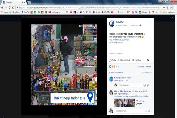Click Suka under Nana Quasi's comment
The width and height of the screenshot is (177, 118).
click(x=116, y=81)
